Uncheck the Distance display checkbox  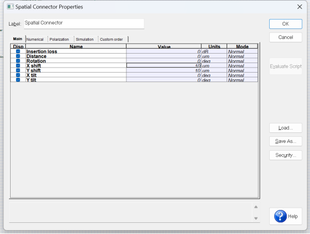point(18,56)
